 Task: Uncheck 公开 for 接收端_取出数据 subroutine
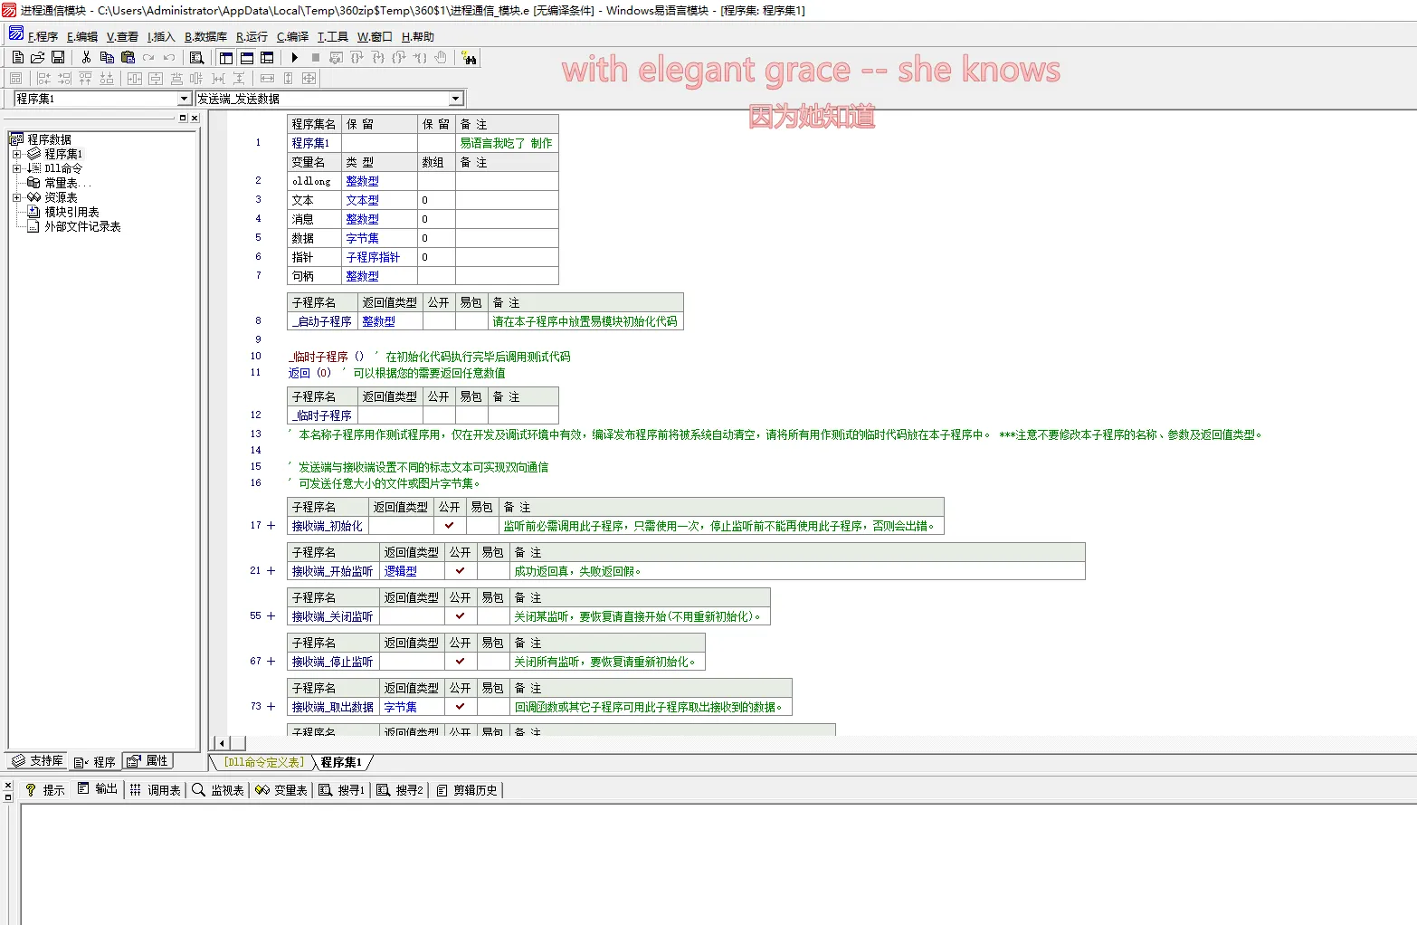[x=460, y=707]
